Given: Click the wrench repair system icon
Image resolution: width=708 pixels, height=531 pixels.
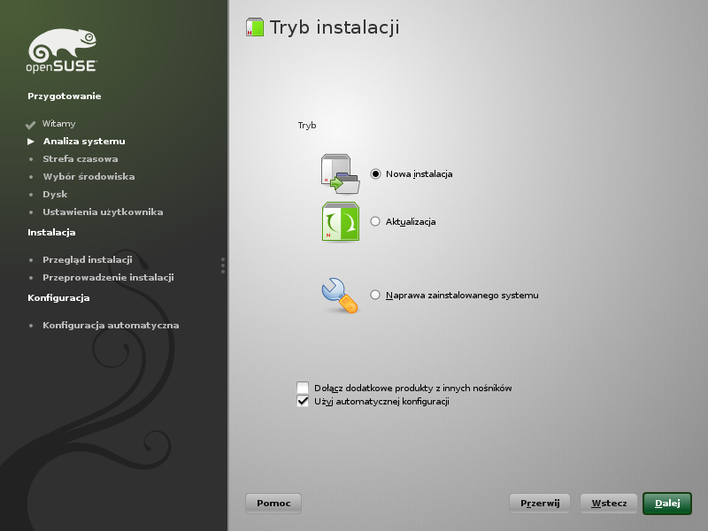Looking at the screenshot, I should [x=340, y=295].
